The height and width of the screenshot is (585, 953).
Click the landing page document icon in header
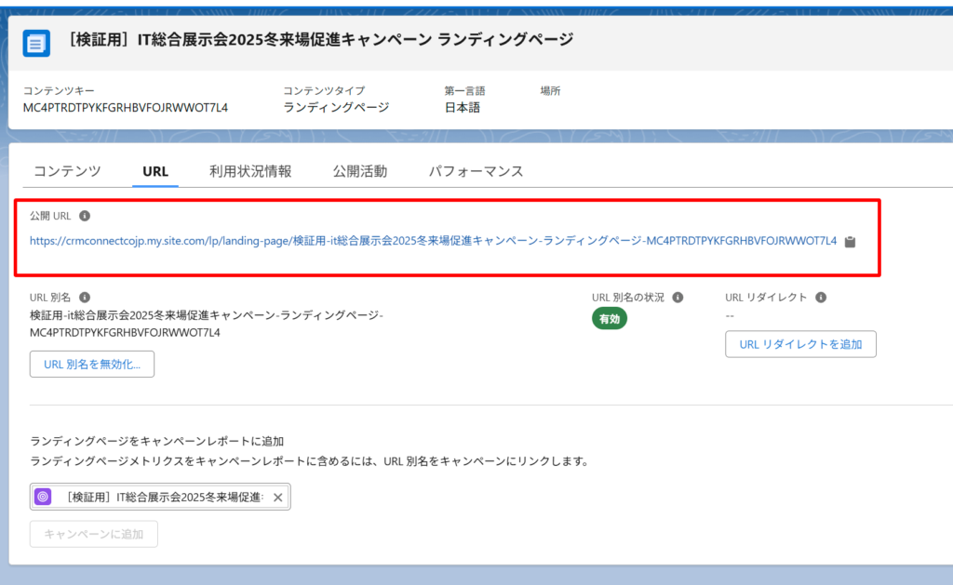36,43
